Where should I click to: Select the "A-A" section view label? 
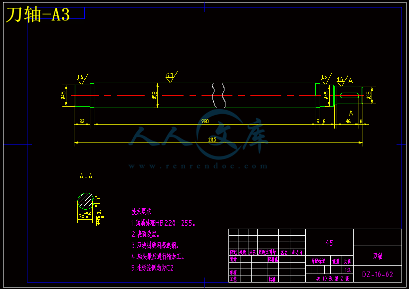tap(86, 176)
